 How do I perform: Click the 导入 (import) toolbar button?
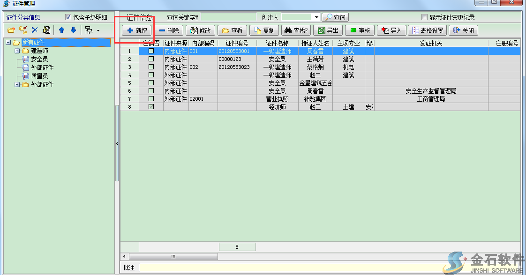(391, 30)
